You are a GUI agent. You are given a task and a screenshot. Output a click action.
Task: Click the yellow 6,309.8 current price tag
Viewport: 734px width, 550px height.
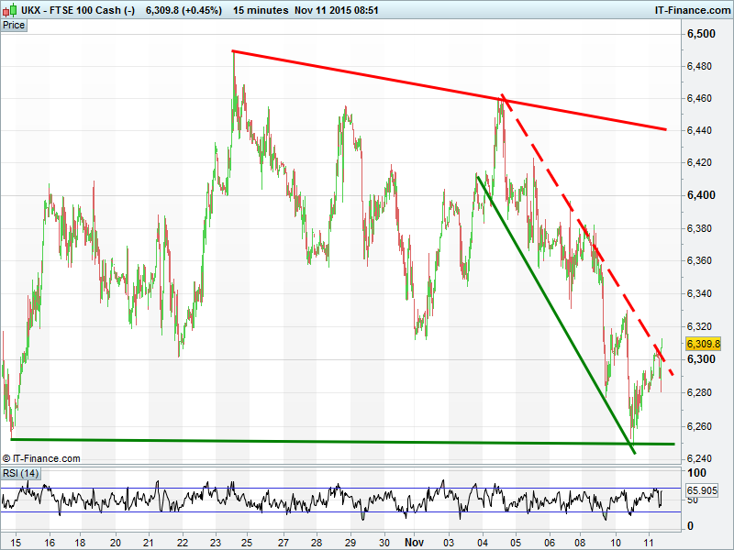pyautogui.click(x=704, y=344)
